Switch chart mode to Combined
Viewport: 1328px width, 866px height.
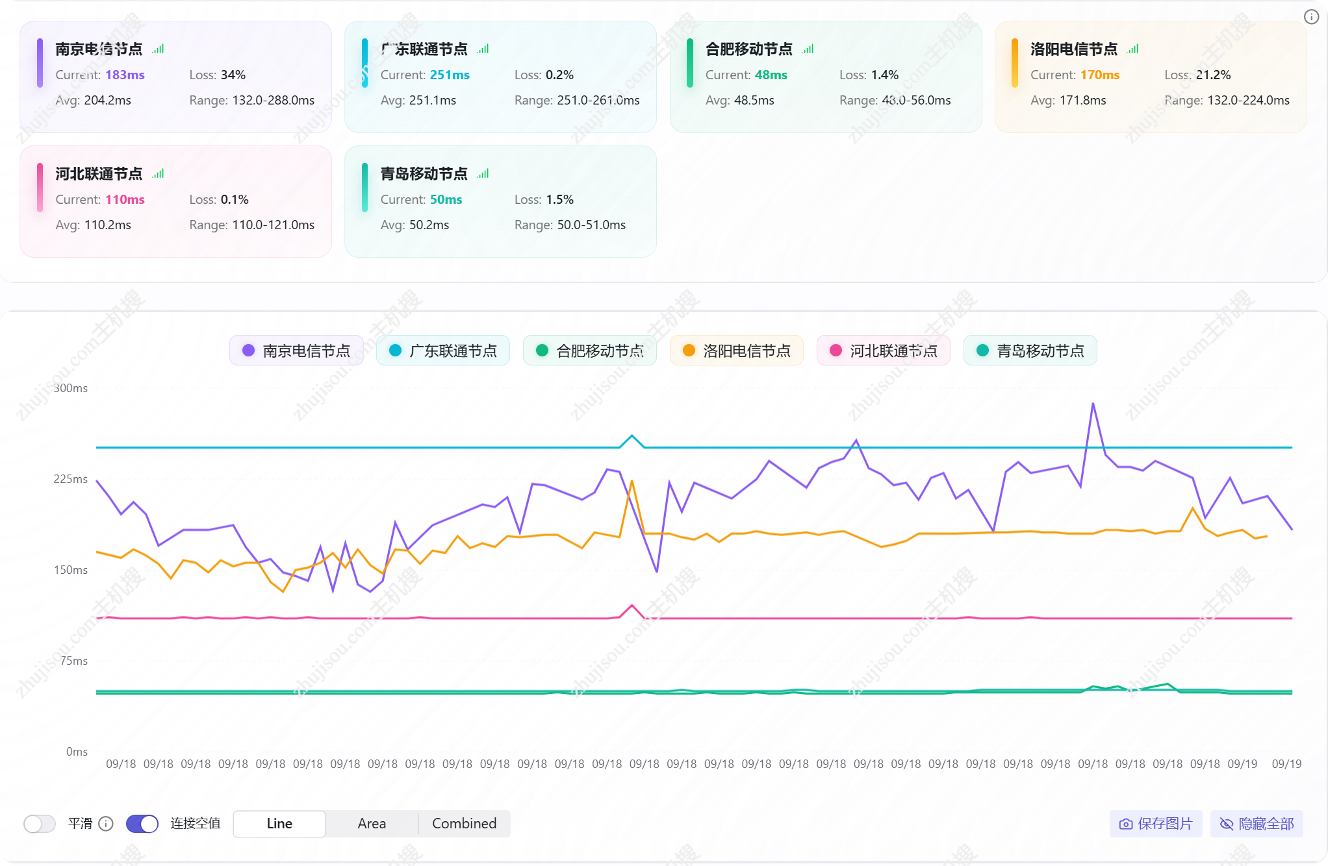click(x=464, y=824)
